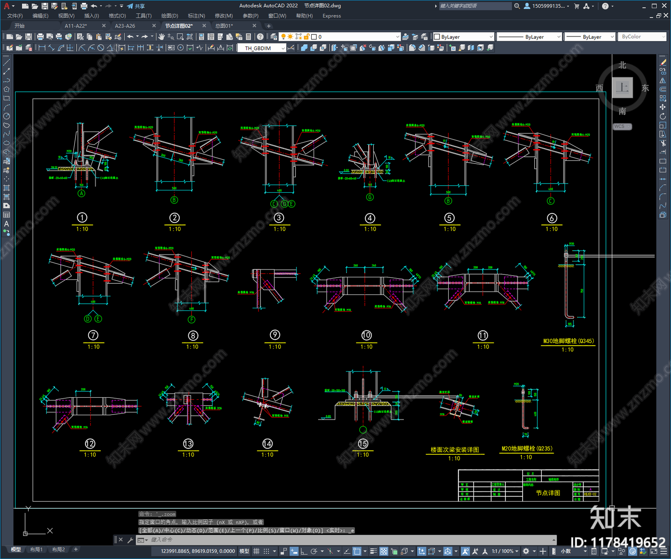The image size is (671, 559).
Task: Click the customization gear in status bar
Action: tap(526, 551)
